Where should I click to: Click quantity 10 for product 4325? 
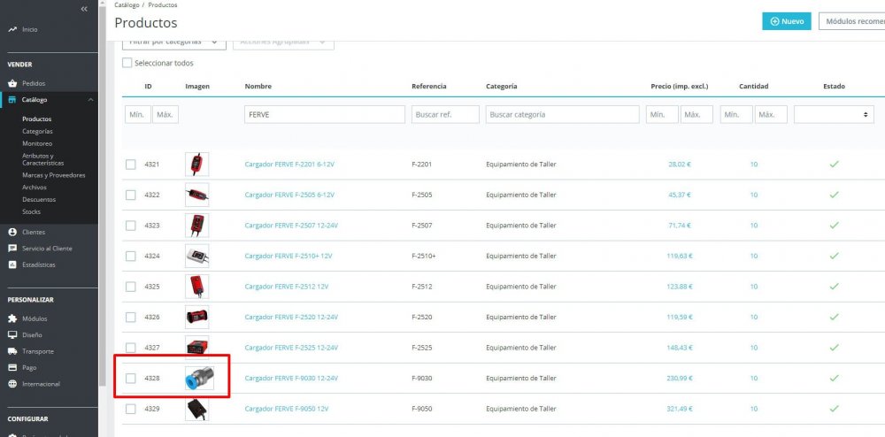(753, 287)
